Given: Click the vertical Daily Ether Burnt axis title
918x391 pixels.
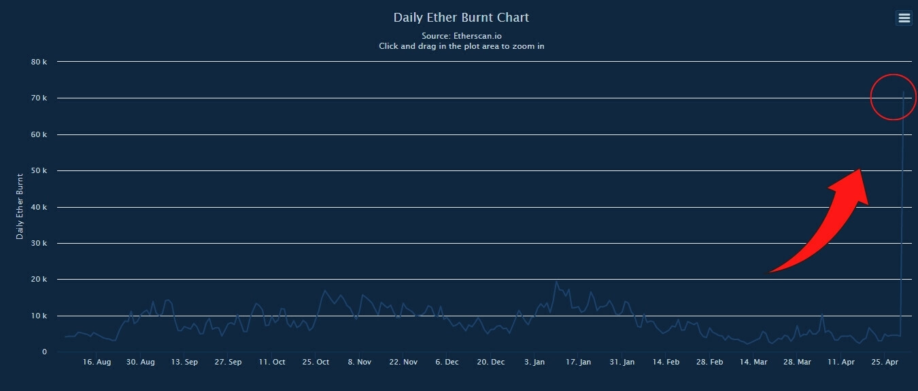Looking at the screenshot, I should (x=20, y=206).
